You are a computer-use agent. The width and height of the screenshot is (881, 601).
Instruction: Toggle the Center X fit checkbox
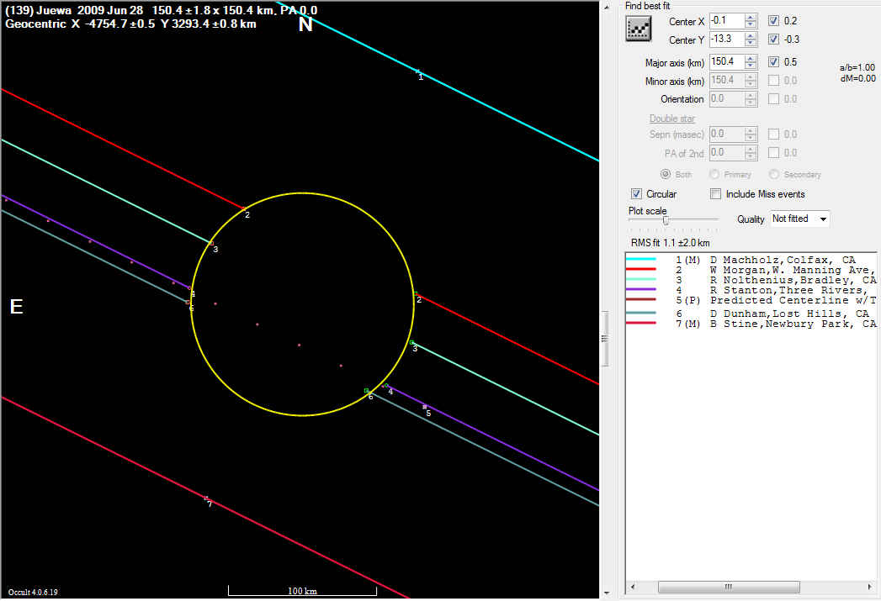click(773, 21)
